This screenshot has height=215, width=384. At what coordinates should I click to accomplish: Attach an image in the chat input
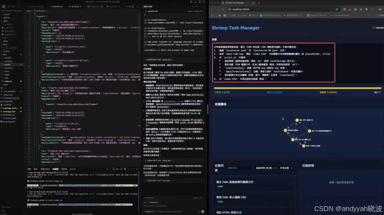click(199, 211)
